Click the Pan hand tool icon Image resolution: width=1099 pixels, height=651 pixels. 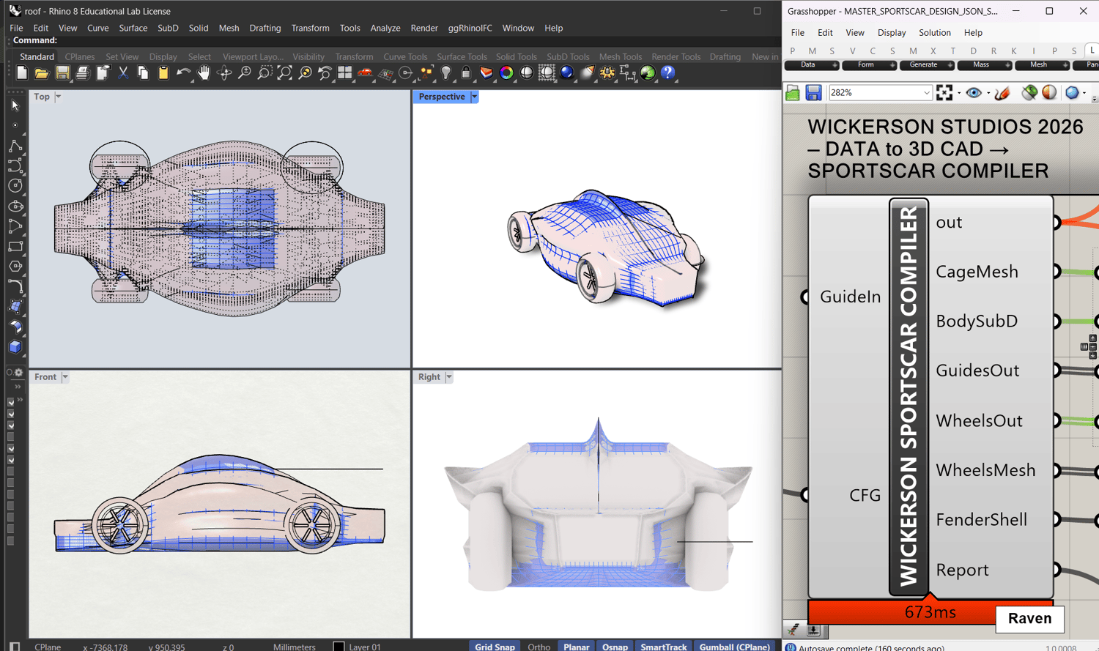(x=204, y=72)
